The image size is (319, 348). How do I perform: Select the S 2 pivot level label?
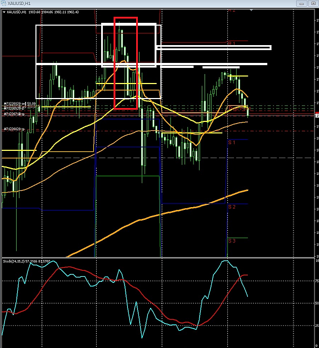[232, 207]
